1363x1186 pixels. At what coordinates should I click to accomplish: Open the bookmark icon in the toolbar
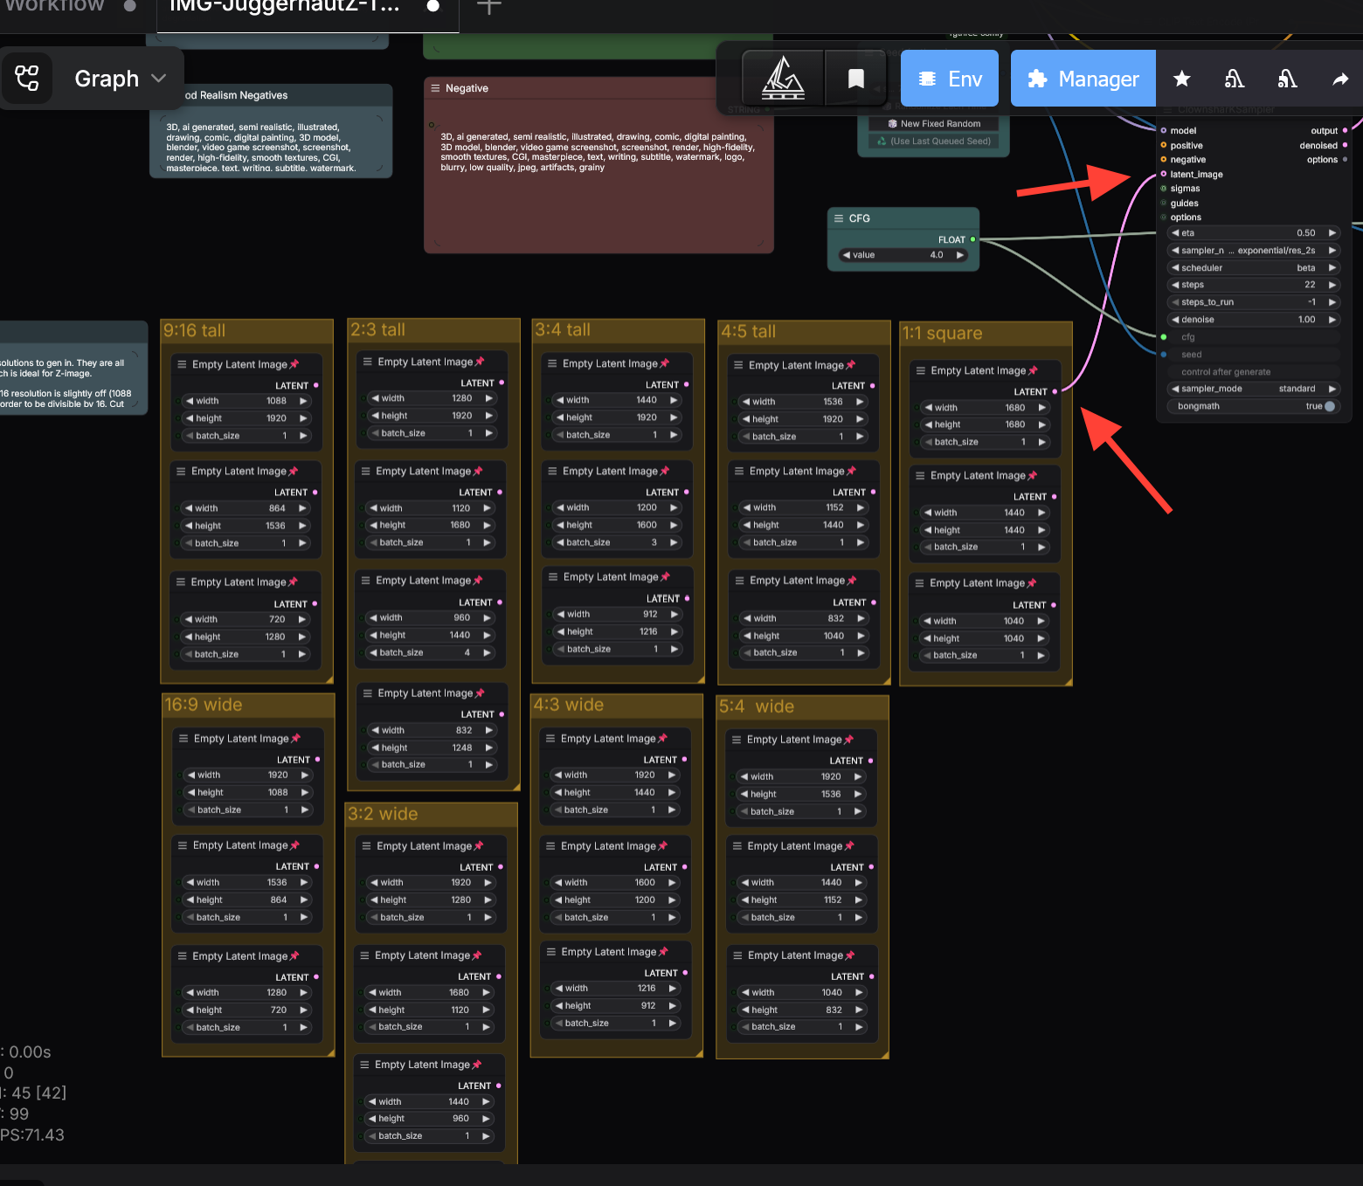pos(856,79)
